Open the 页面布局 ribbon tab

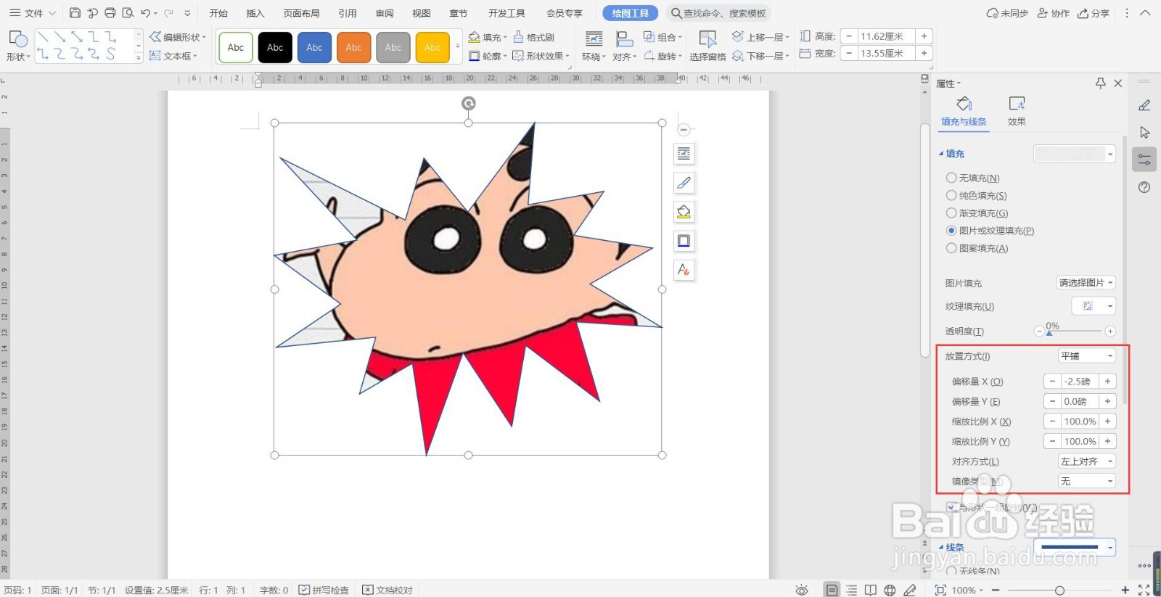(x=301, y=13)
